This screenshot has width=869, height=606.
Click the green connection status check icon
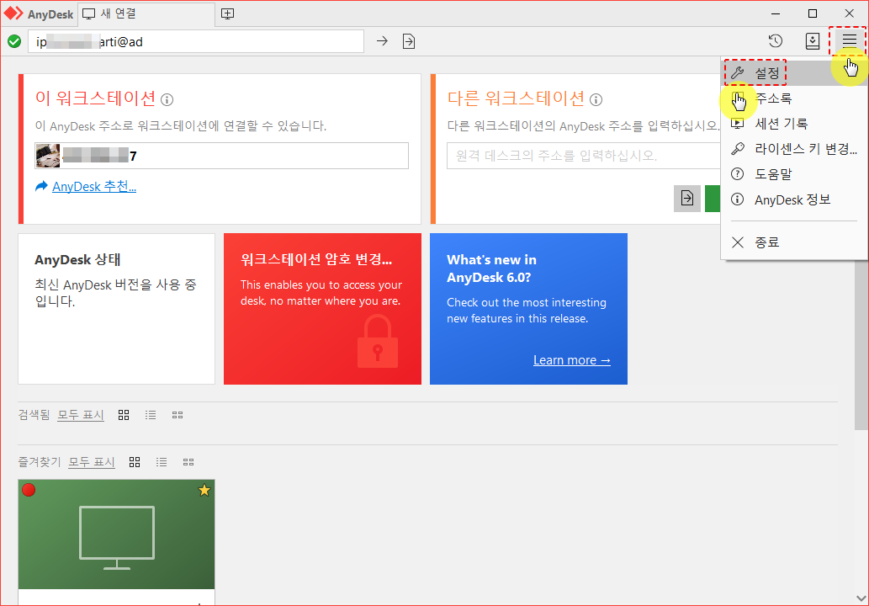point(14,41)
